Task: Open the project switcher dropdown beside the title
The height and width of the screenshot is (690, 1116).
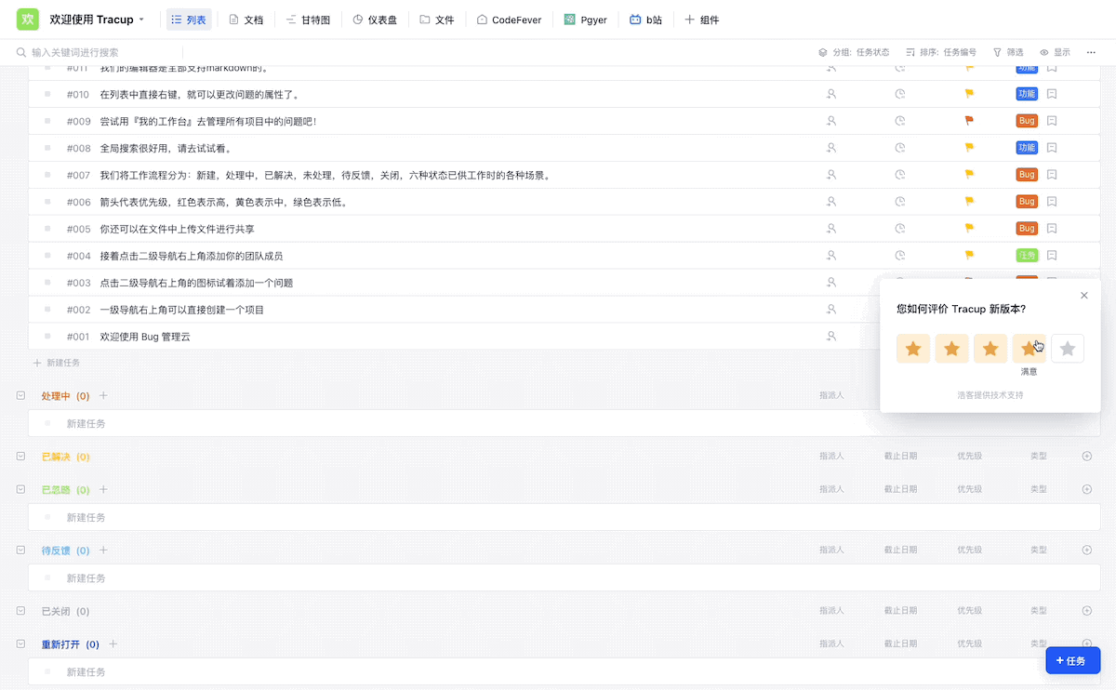Action: tap(143, 19)
